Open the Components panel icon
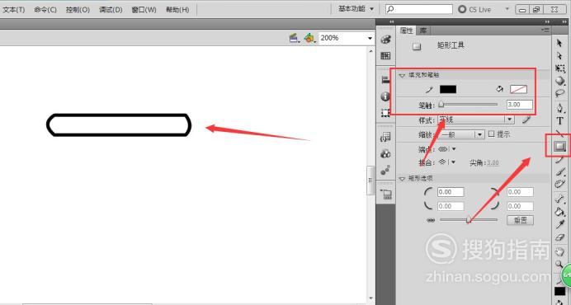The width and height of the screenshot is (571, 305). 385,153
